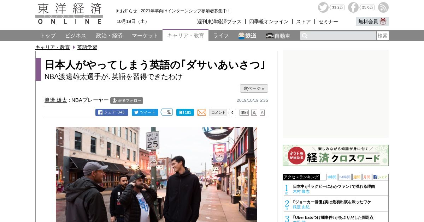The height and width of the screenshot is (222, 424).
Task: Click the Twitter follower count 33.2万
Action: (337, 7)
